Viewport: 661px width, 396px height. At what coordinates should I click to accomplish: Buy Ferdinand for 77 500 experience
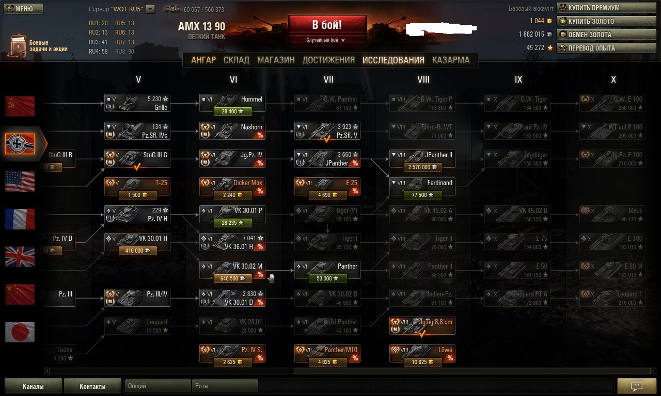(x=422, y=195)
